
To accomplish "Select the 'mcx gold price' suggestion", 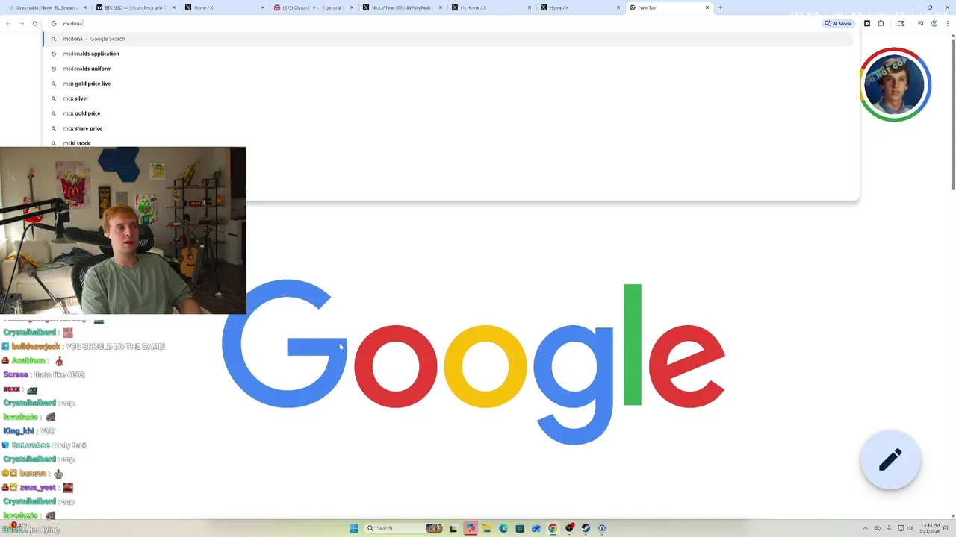I will [x=448, y=113].
